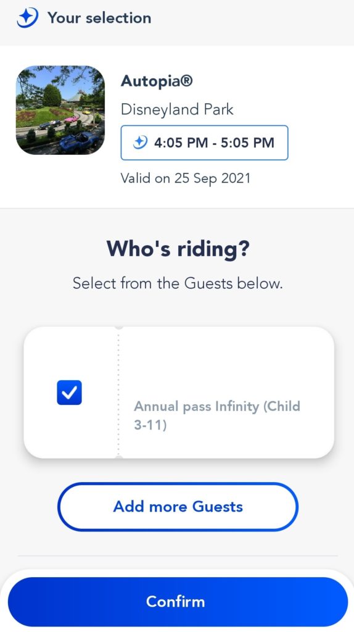Screen dimensions: 354x632
Task: Select the Annual pass Infinity (Child 3-11) label
Action: point(217,415)
